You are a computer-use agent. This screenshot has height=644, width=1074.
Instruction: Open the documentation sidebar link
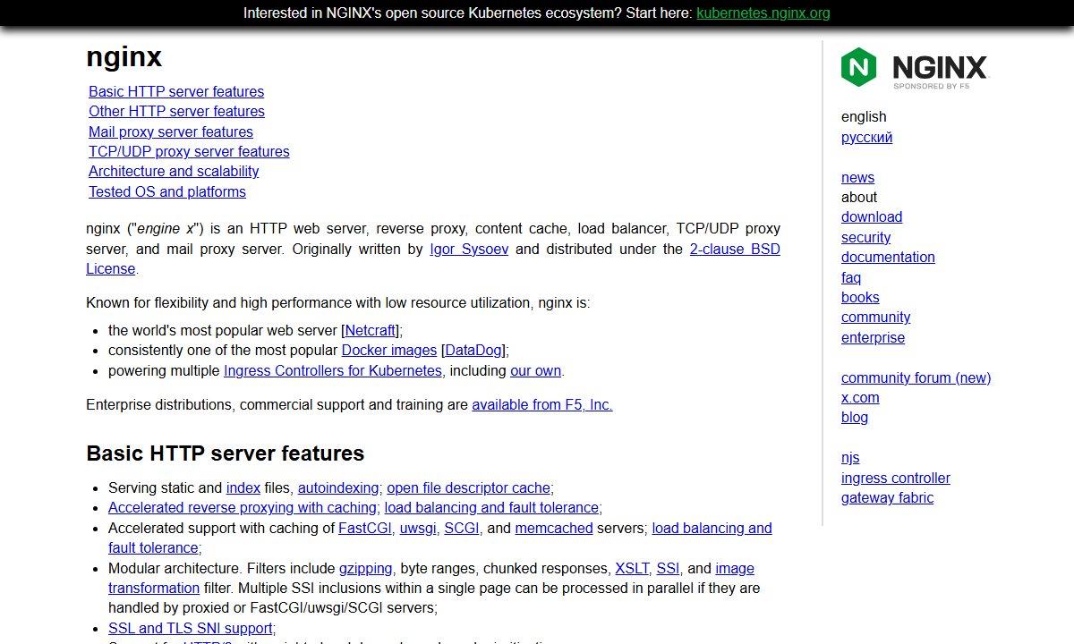888,257
